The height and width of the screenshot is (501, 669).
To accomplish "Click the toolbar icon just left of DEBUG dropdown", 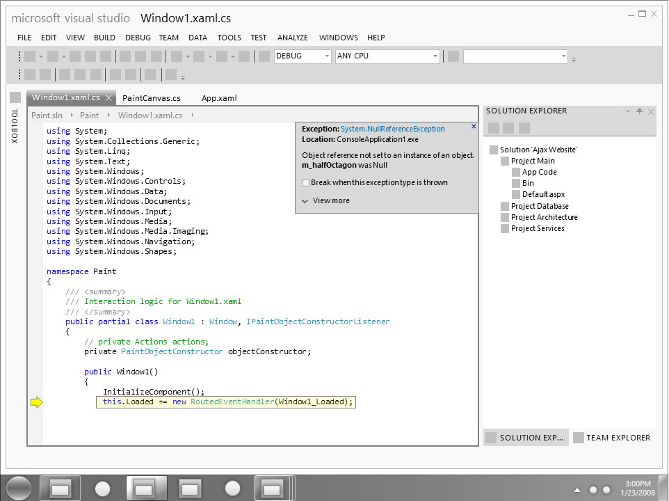I will coord(264,56).
